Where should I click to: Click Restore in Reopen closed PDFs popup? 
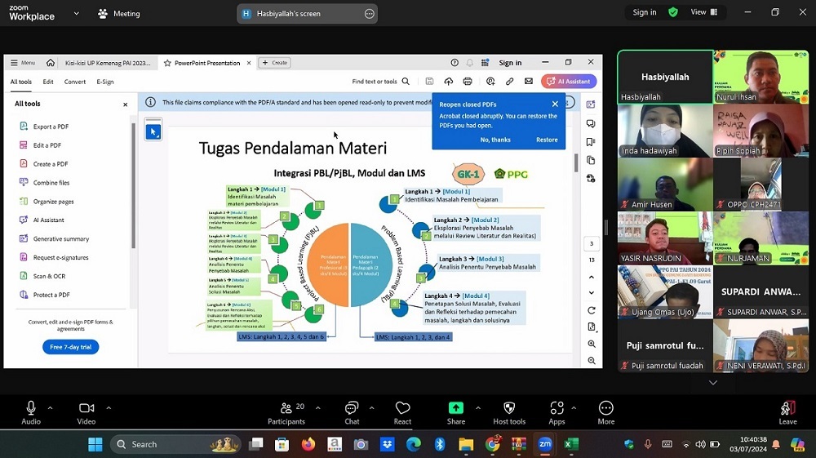[547, 140]
